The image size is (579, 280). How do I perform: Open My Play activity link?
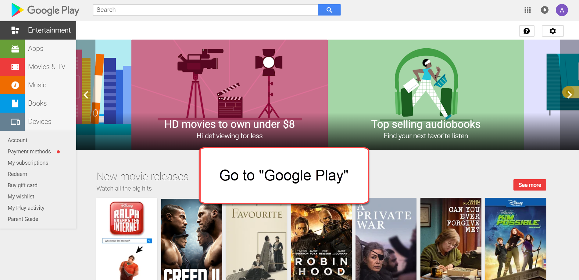26,208
